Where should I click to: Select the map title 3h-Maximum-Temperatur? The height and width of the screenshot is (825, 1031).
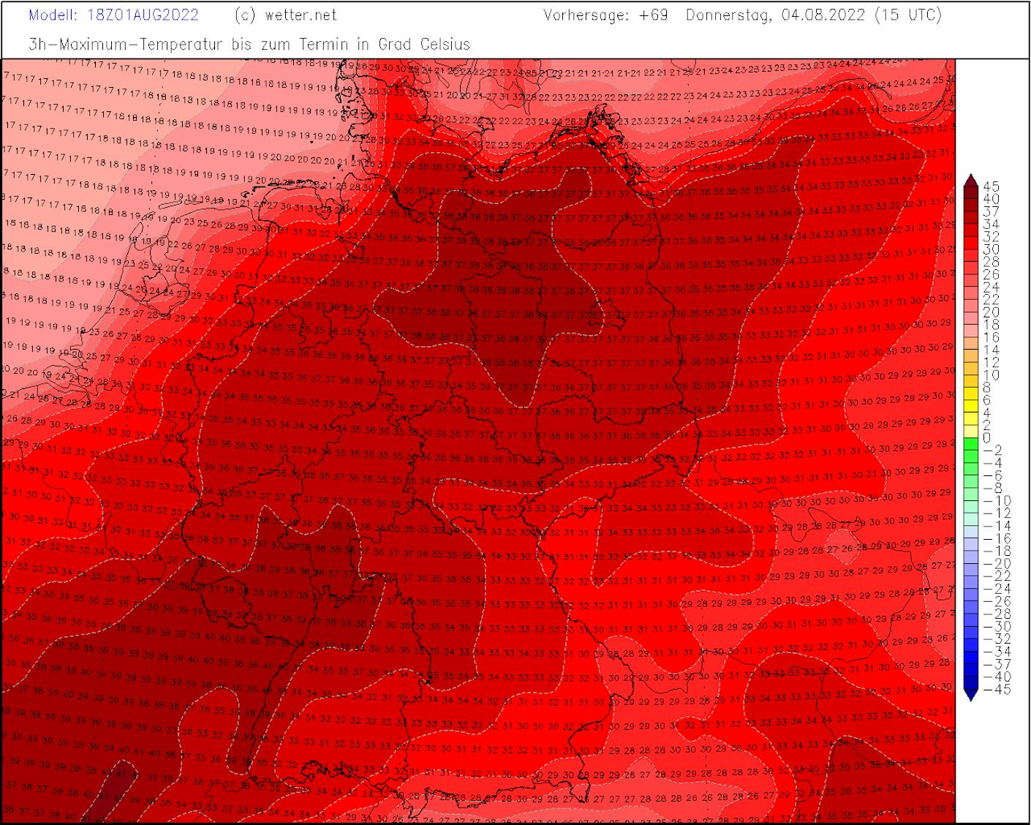tap(128, 44)
